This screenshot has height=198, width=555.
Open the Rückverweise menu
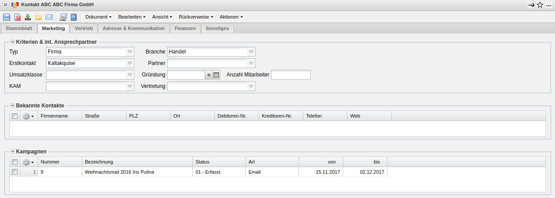[x=196, y=17]
